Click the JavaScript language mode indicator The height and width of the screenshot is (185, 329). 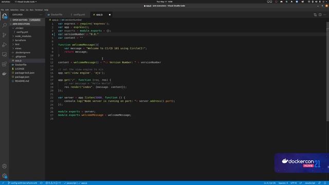pyautogui.click(x=310, y=183)
